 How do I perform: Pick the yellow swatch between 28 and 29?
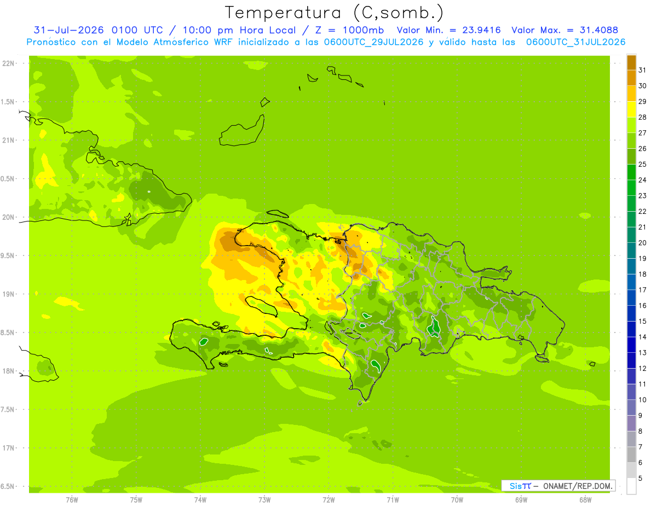point(631,109)
